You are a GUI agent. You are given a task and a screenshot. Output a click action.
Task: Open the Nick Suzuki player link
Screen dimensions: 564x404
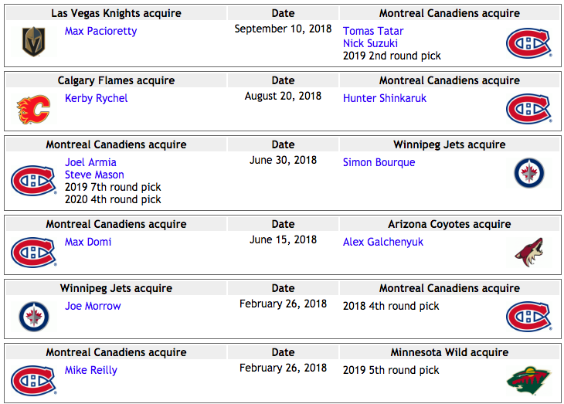370,43
